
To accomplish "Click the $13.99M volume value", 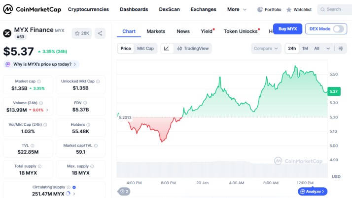I will [17, 110].
